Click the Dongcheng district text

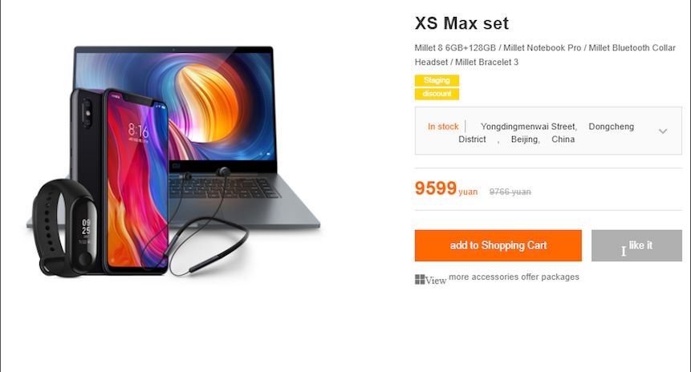point(612,127)
